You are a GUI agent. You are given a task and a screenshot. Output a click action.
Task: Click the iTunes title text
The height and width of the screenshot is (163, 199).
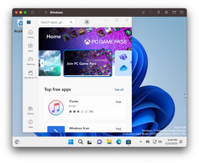73,101
